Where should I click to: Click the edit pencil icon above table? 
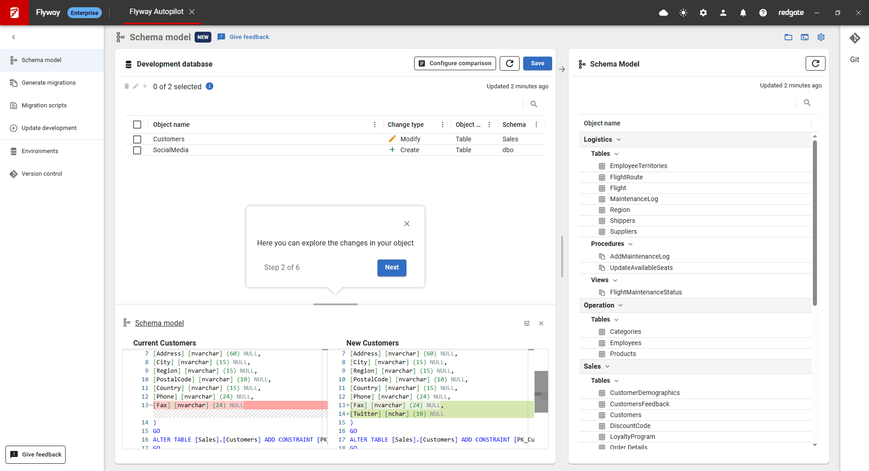pos(136,86)
